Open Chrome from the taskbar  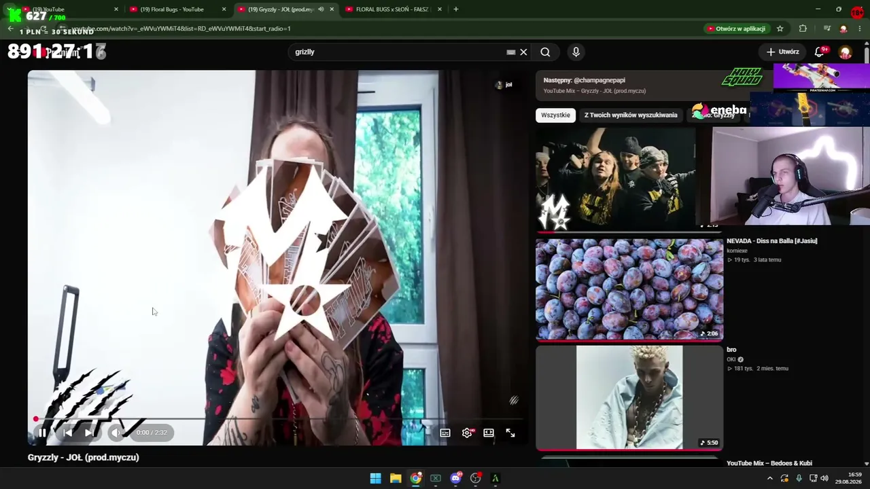(x=416, y=478)
